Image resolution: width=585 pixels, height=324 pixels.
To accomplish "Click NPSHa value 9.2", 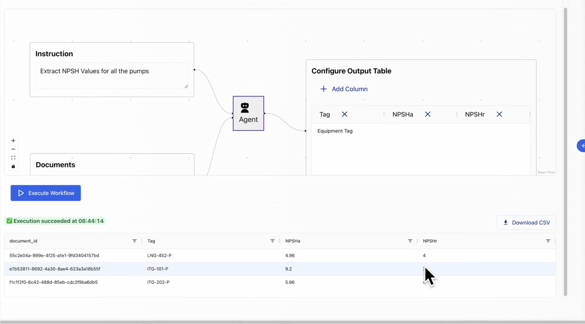I will point(288,269).
